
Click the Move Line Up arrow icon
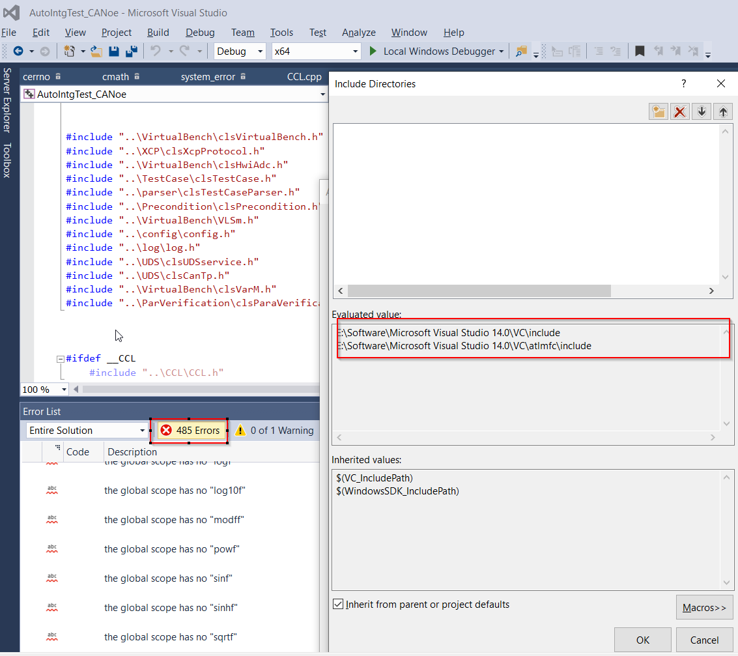click(724, 111)
